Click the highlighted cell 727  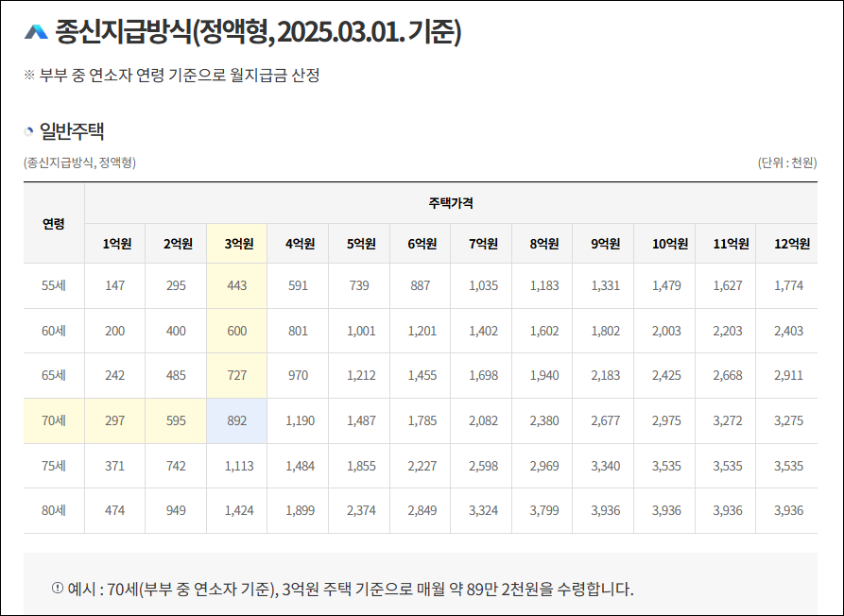[237, 375]
